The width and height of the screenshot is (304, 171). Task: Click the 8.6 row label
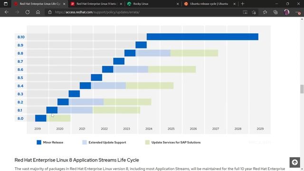tap(20, 70)
